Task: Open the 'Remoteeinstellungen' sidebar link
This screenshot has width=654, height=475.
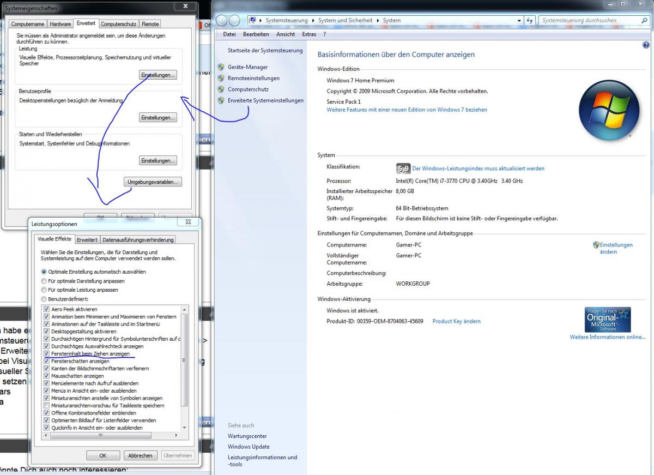Action: coord(253,78)
